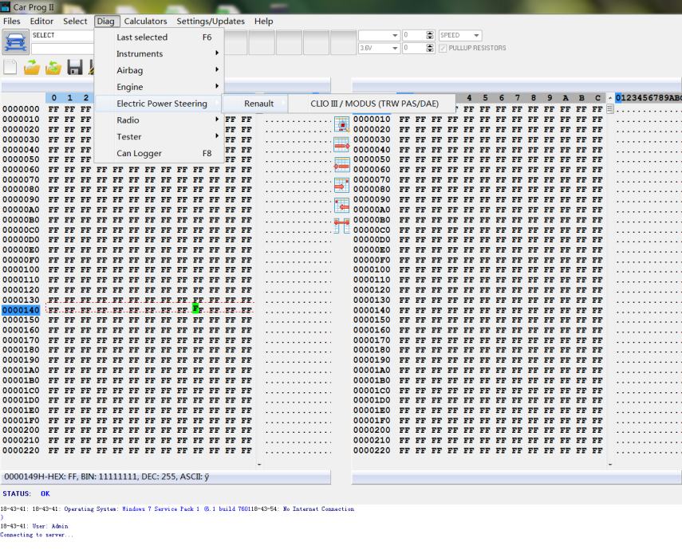Click the first open folder icon
The width and height of the screenshot is (682, 550).
(x=32, y=68)
